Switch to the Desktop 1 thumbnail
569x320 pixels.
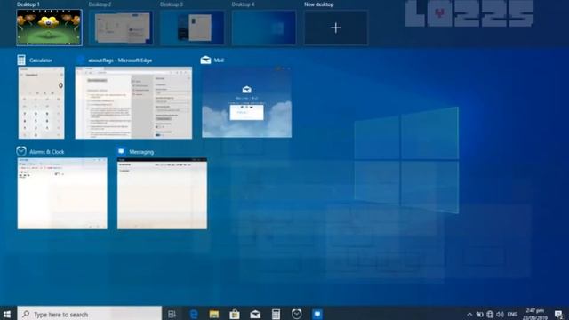(x=49, y=28)
